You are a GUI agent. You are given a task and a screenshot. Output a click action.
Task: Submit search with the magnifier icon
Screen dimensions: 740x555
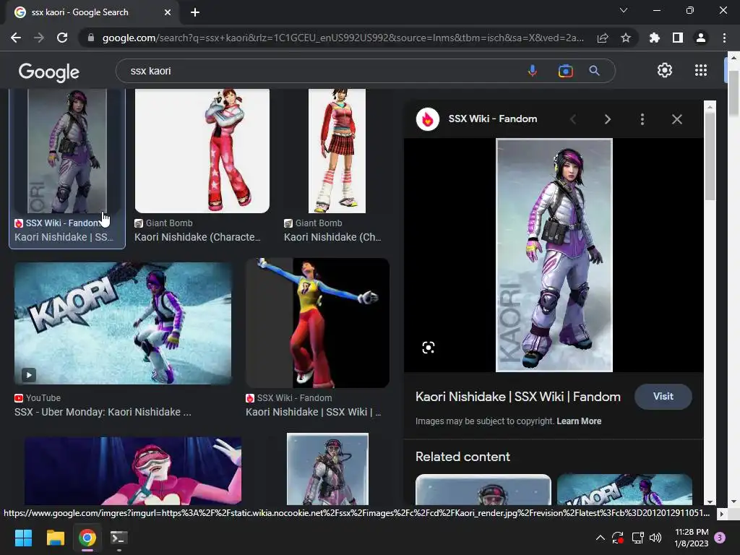[x=594, y=71]
